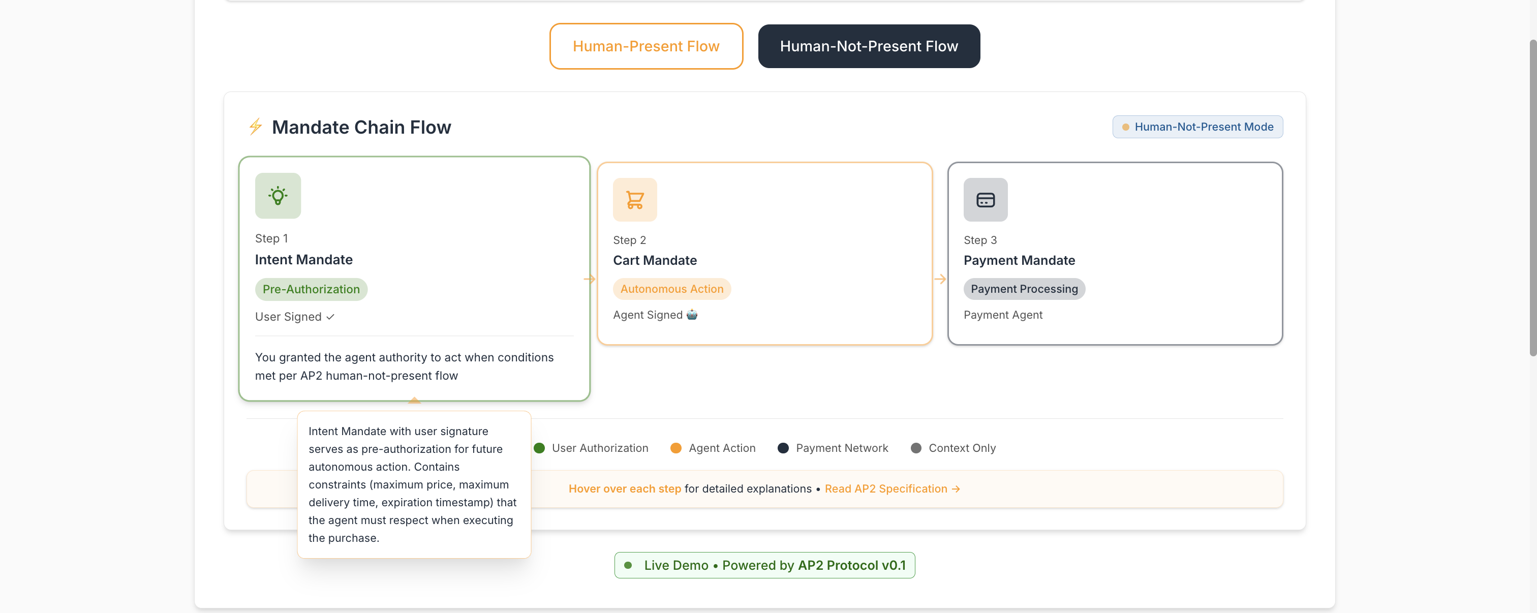Viewport: 1537px width, 613px height.
Task: Click the credit card Payment Mandate icon
Action: pos(985,200)
